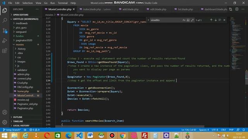Image resolution: width=248 pixels, height=139 pixels.
Task: Open the Search view in activity bar
Action: (5, 20)
